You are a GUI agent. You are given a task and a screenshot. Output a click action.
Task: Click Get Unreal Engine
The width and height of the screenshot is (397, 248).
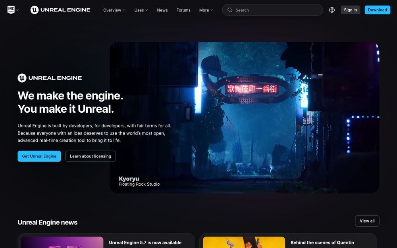point(39,156)
